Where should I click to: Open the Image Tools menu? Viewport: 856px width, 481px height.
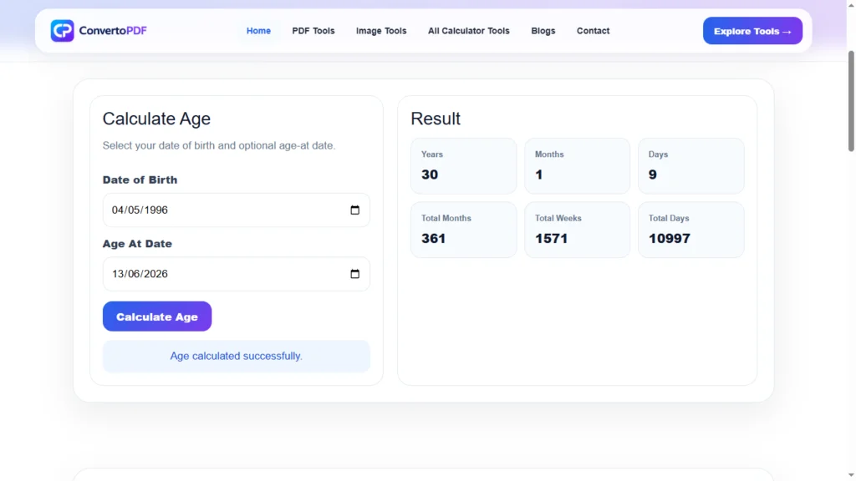pos(381,31)
